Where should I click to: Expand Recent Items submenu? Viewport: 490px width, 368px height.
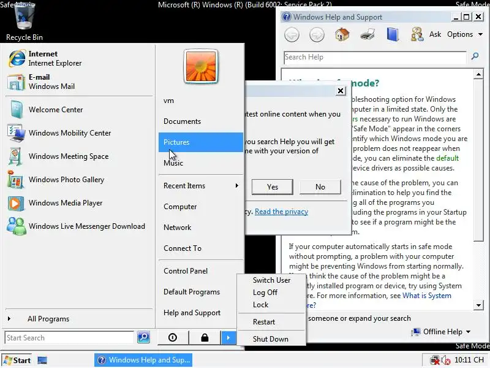(x=201, y=186)
